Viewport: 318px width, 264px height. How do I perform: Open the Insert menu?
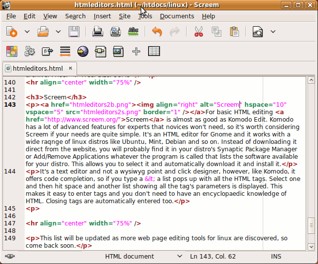(102, 16)
